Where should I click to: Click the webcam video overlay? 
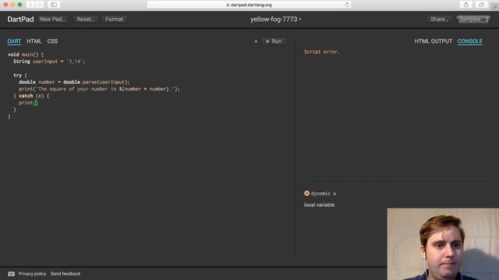[x=443, y=243]
